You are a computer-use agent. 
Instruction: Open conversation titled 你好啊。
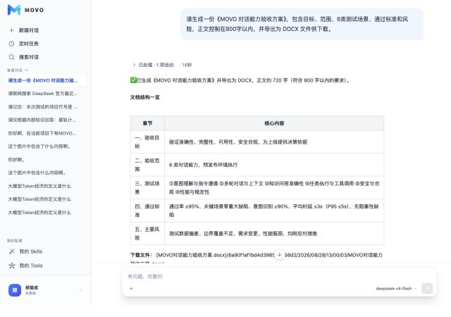click(x=16, y=160)
